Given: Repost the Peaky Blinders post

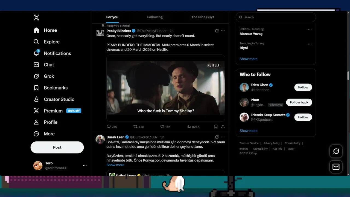Looking at the screenshot, I should click(x=139, y=127).
